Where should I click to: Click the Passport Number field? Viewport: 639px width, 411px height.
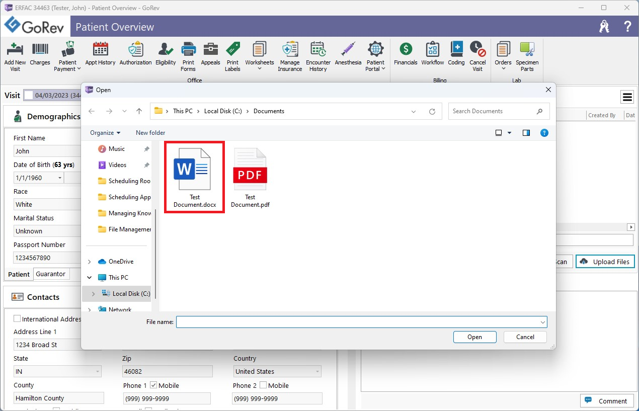click(x=47, y=258)
